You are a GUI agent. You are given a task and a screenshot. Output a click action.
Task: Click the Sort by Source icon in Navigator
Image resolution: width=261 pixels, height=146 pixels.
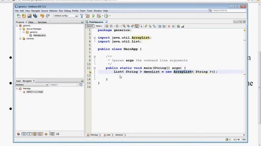(58, 134)
